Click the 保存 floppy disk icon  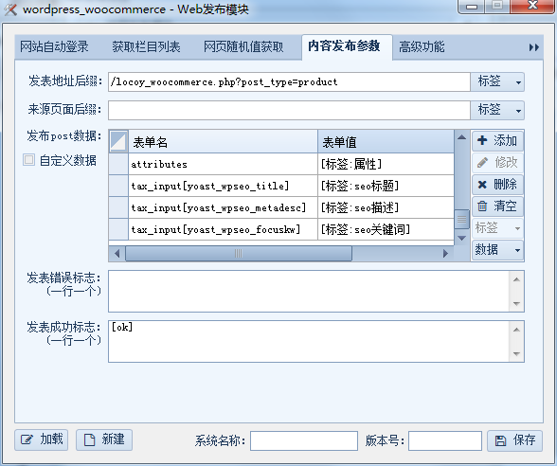[500, 440]
